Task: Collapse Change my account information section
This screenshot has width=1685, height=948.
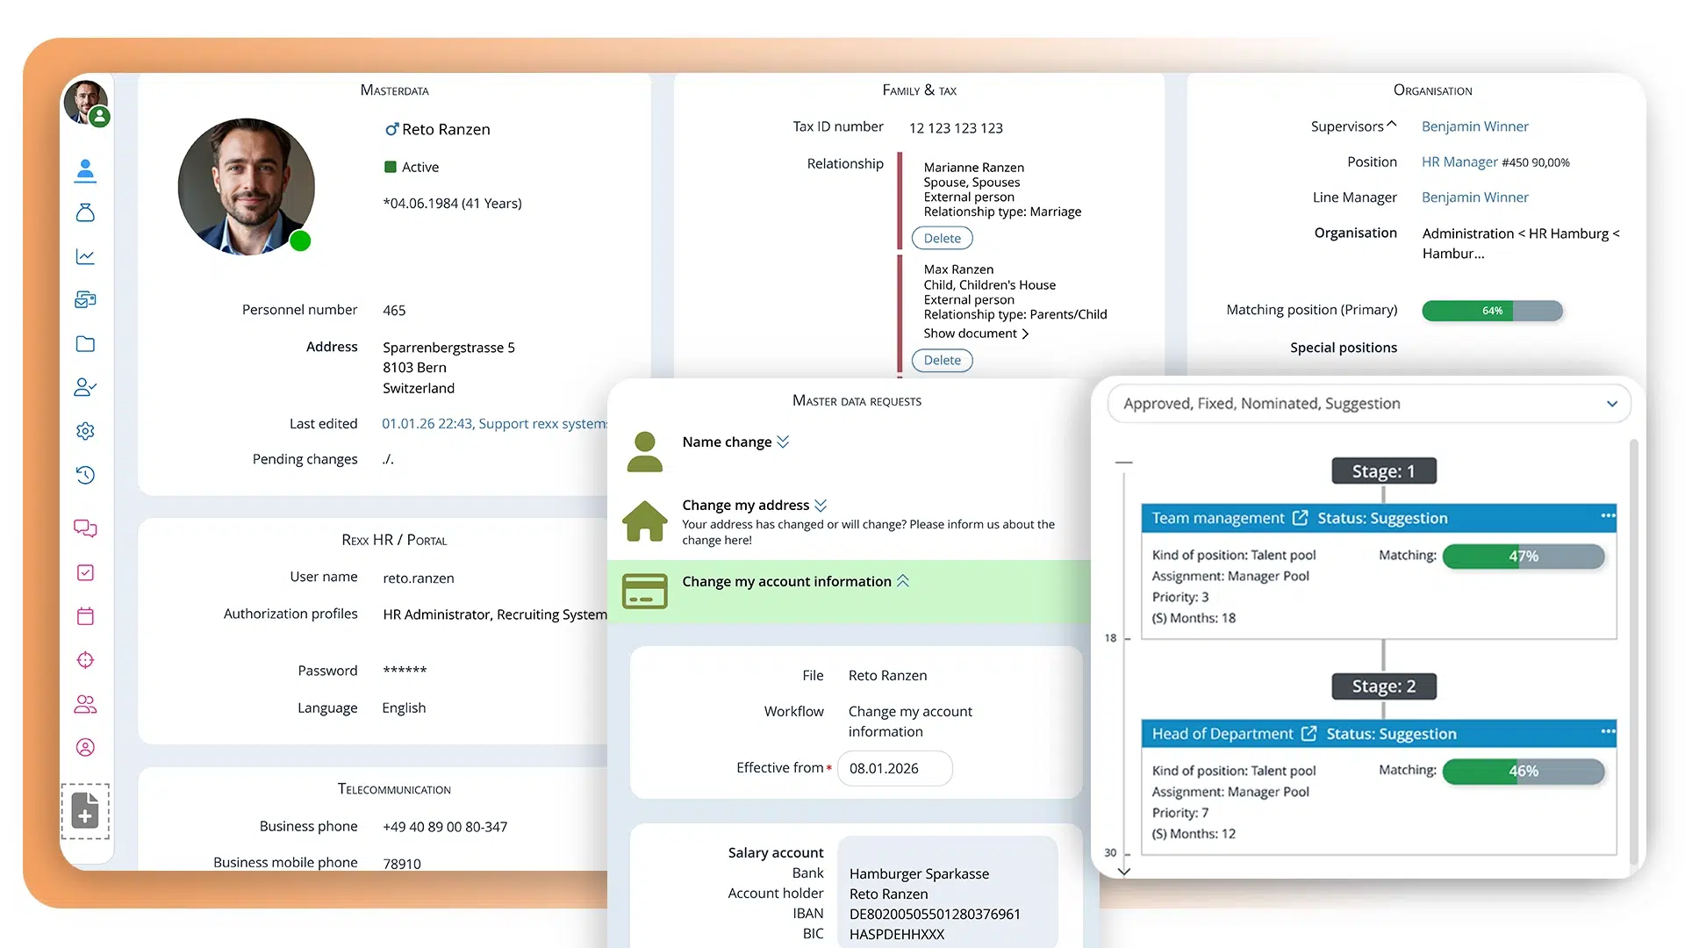Action: 903,581
